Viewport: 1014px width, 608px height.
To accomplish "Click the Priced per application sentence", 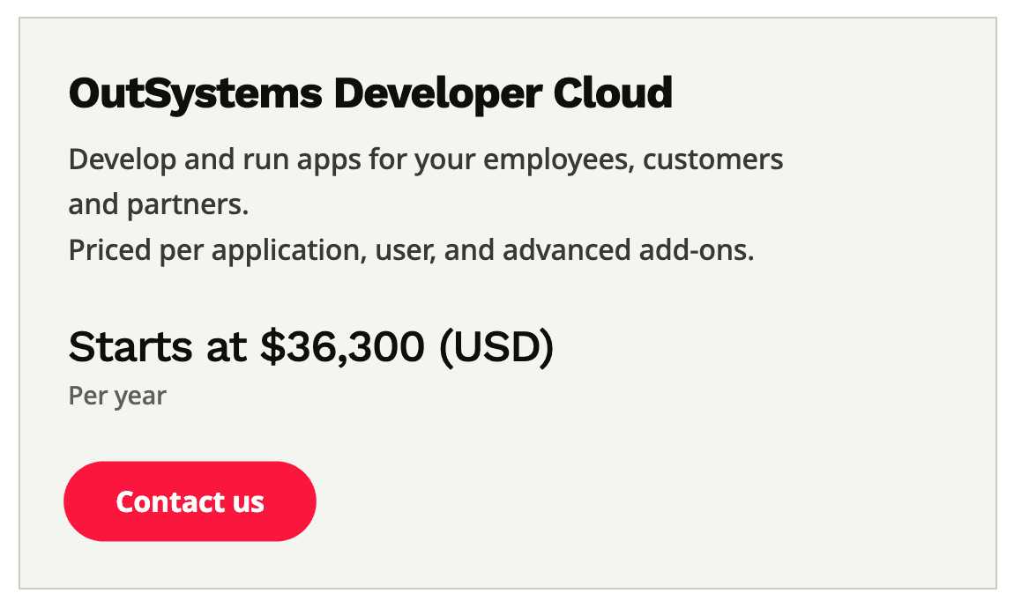I will point(411,250).
